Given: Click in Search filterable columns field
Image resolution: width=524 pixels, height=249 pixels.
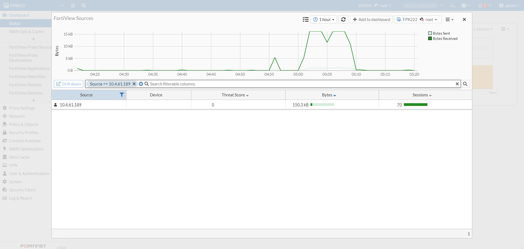Looking at the screenshot, I should [301, 84].
